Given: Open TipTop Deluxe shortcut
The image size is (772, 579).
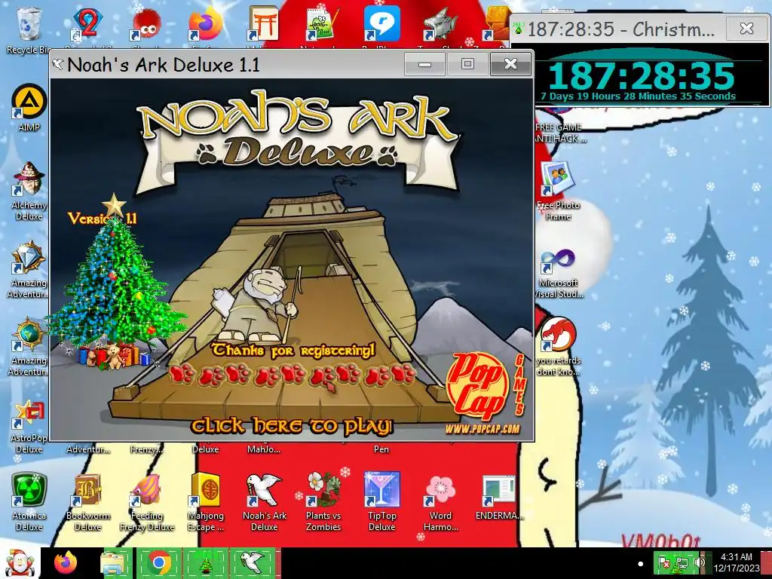Looking at the screenshot, I should (381, 502).
